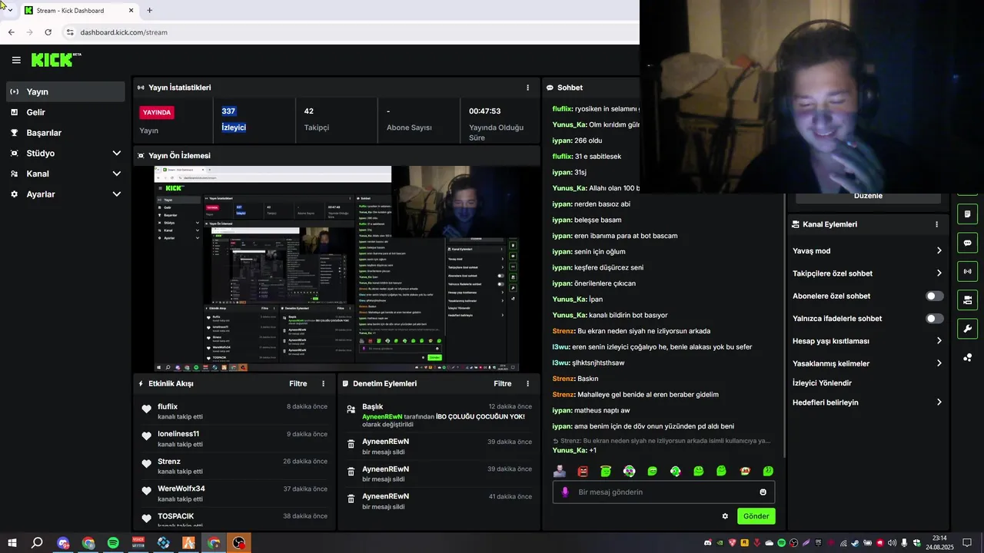Open browser tab list dropdown arrow

(x=10, y=10)
